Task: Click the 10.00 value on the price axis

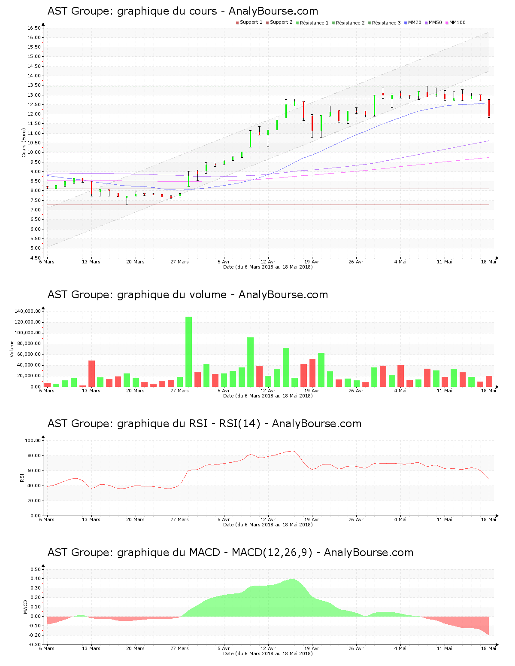Action: pos(34,152)
